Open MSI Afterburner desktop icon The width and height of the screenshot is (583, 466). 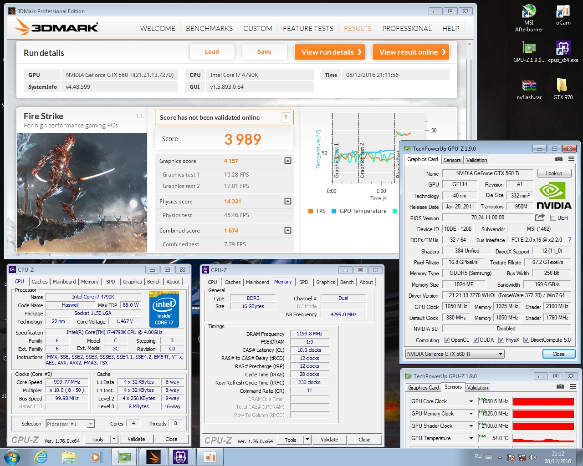coord(529,19)
